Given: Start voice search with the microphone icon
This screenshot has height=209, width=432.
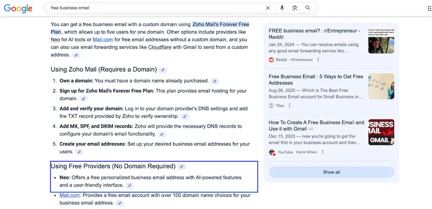Looking at the screenshot, I should coord(282,8).
